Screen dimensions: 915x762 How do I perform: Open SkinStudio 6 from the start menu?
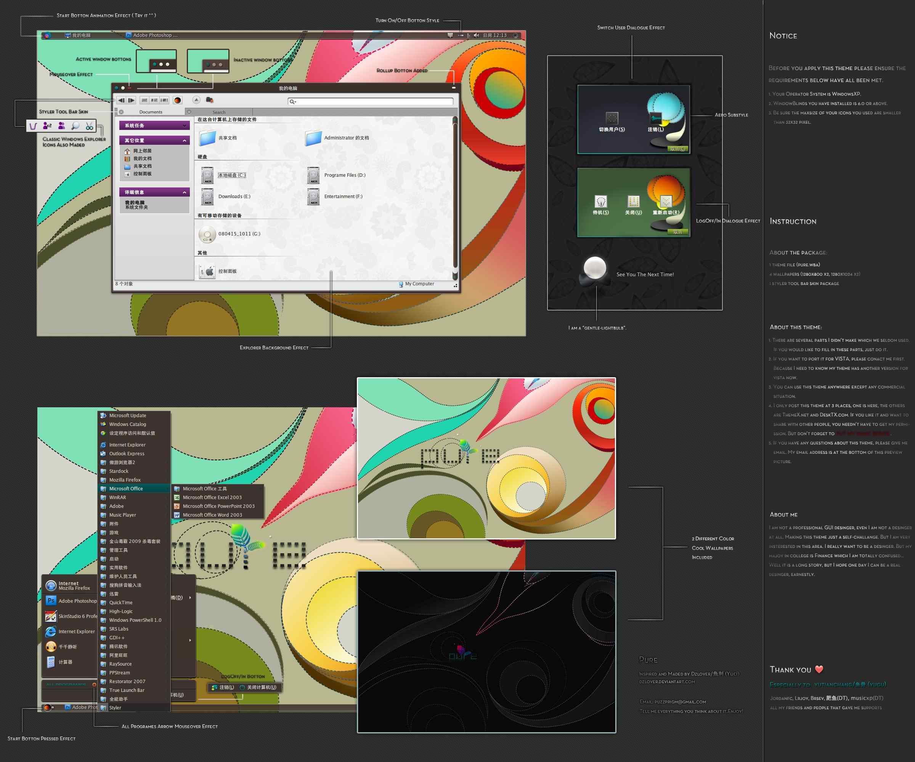pos(70,616)
